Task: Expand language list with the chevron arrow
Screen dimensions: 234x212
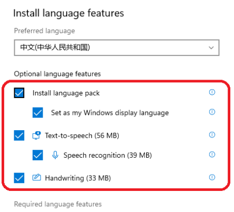Action: [211, 47]
